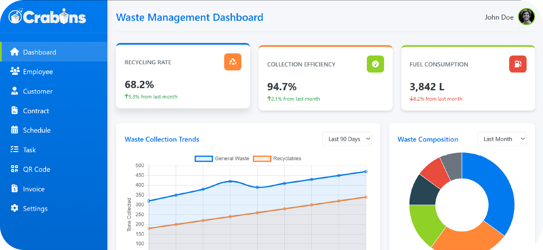Click the red fuel pump icon
The image size is (543, 250).
pyautogui.click(x=518, y=64)
